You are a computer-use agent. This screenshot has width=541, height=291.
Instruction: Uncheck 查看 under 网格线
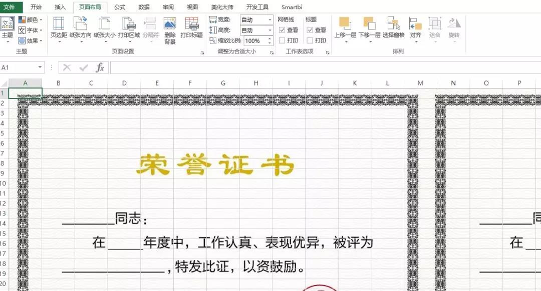point(282,30)
